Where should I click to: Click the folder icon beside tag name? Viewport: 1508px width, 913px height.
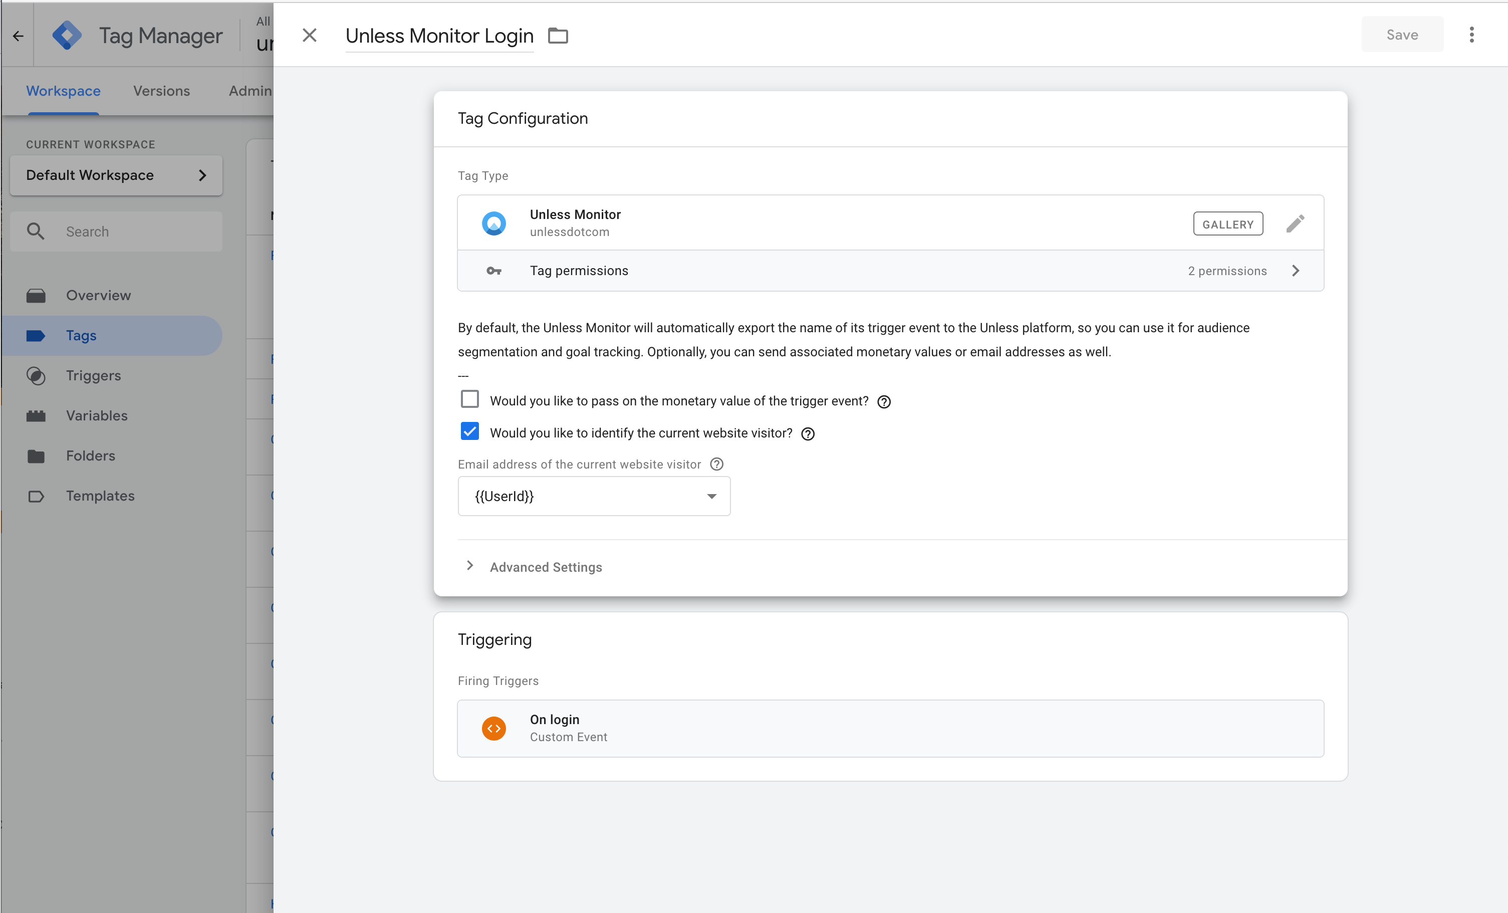(x=558, y=36)
